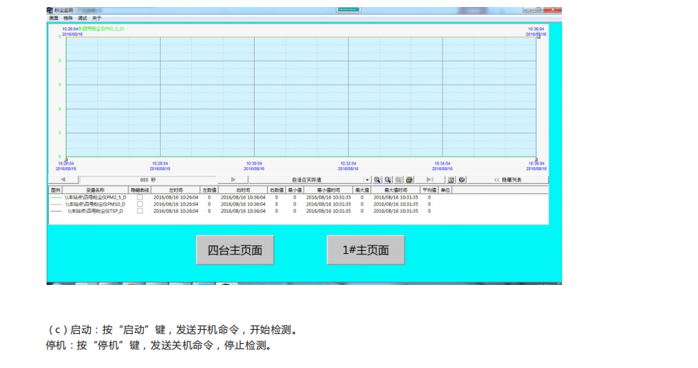Open the 调试 menu

82,18
